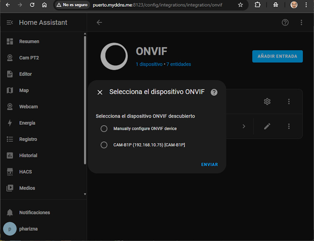This screenshot has width=314, height=241.
Task: Click the browser home icon
Action: pyautogui.click(x=44, y=5)
